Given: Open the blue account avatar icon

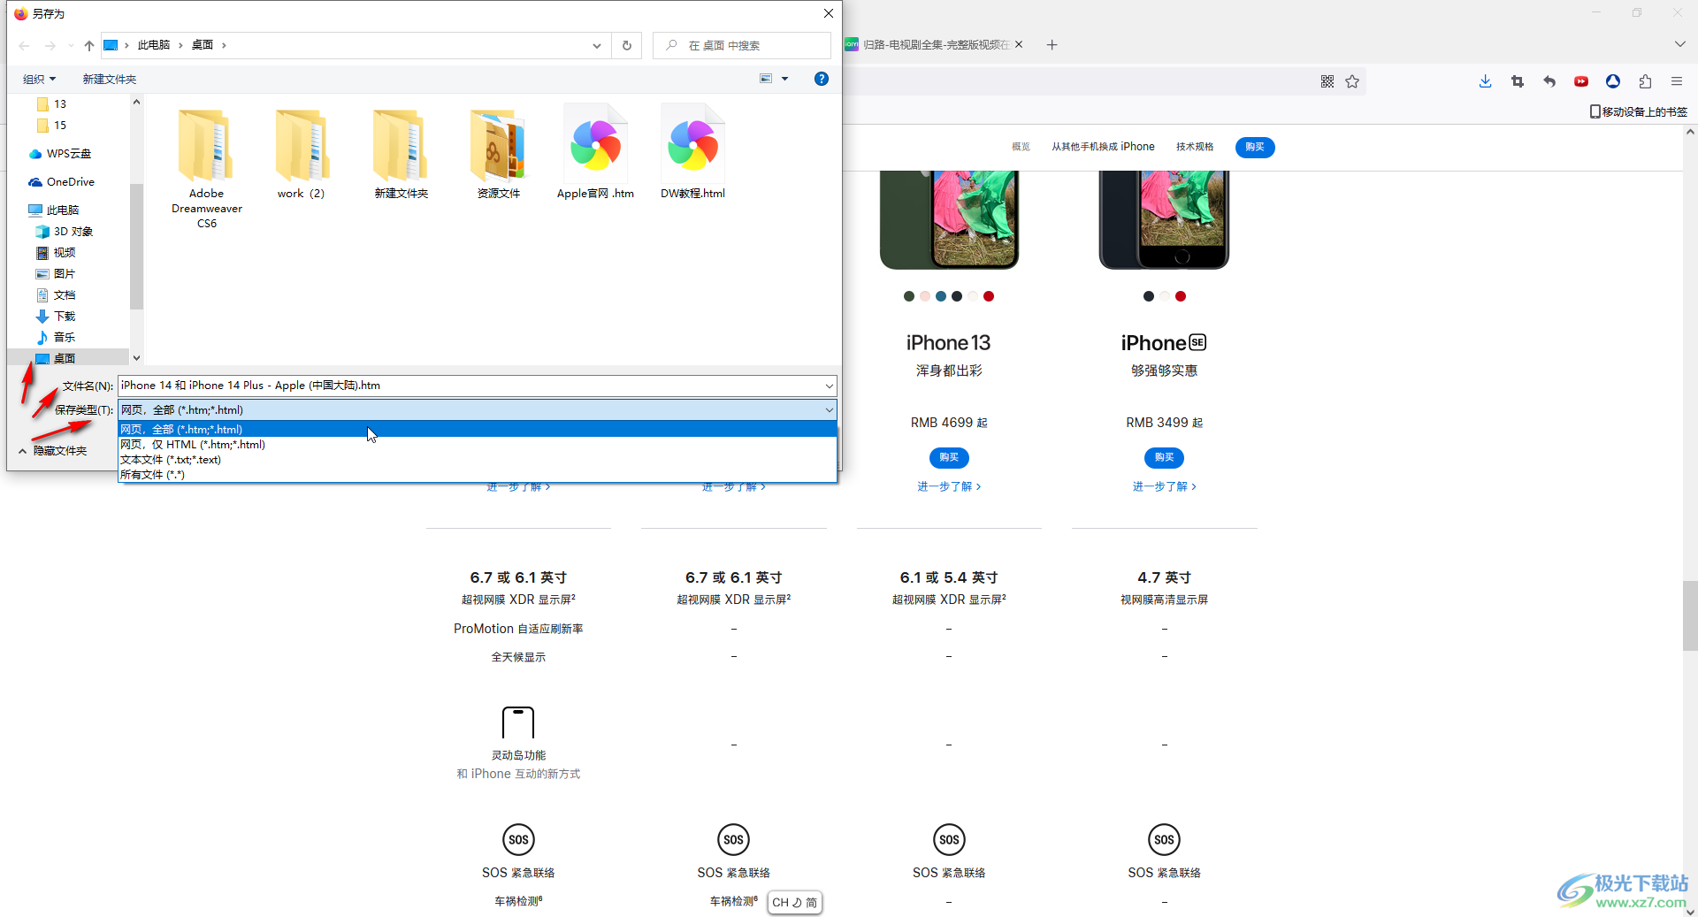Looking at the screenshot, I should (1613, 81).
